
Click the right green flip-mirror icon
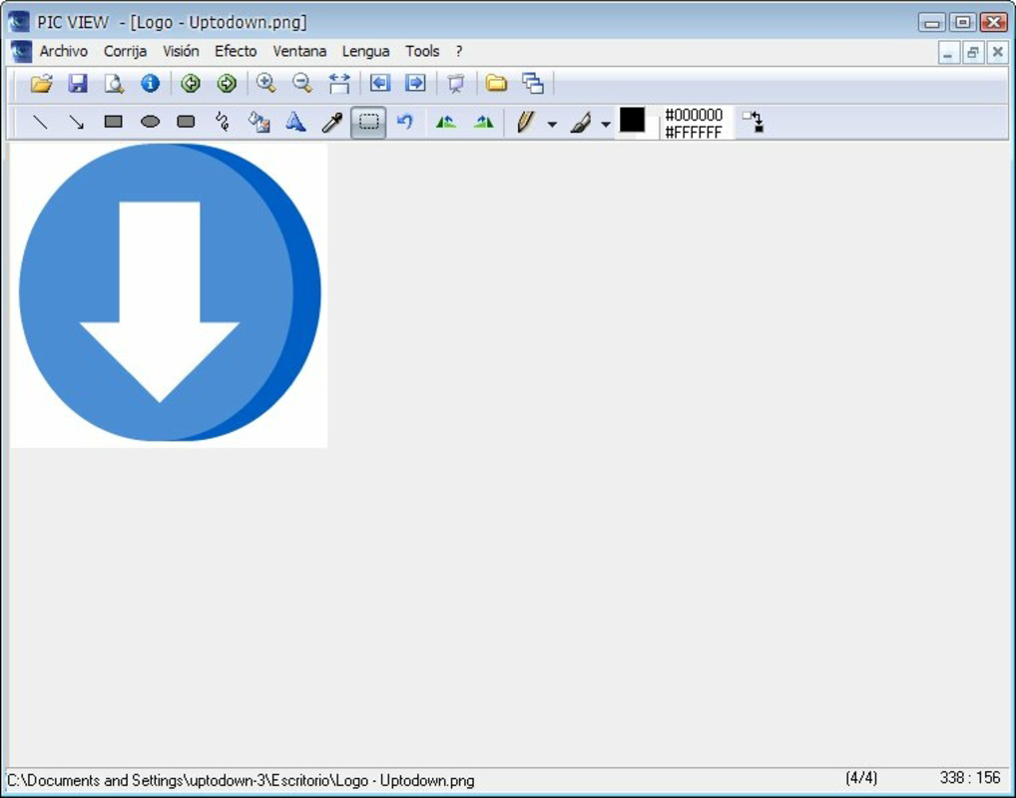pos(483,122)
